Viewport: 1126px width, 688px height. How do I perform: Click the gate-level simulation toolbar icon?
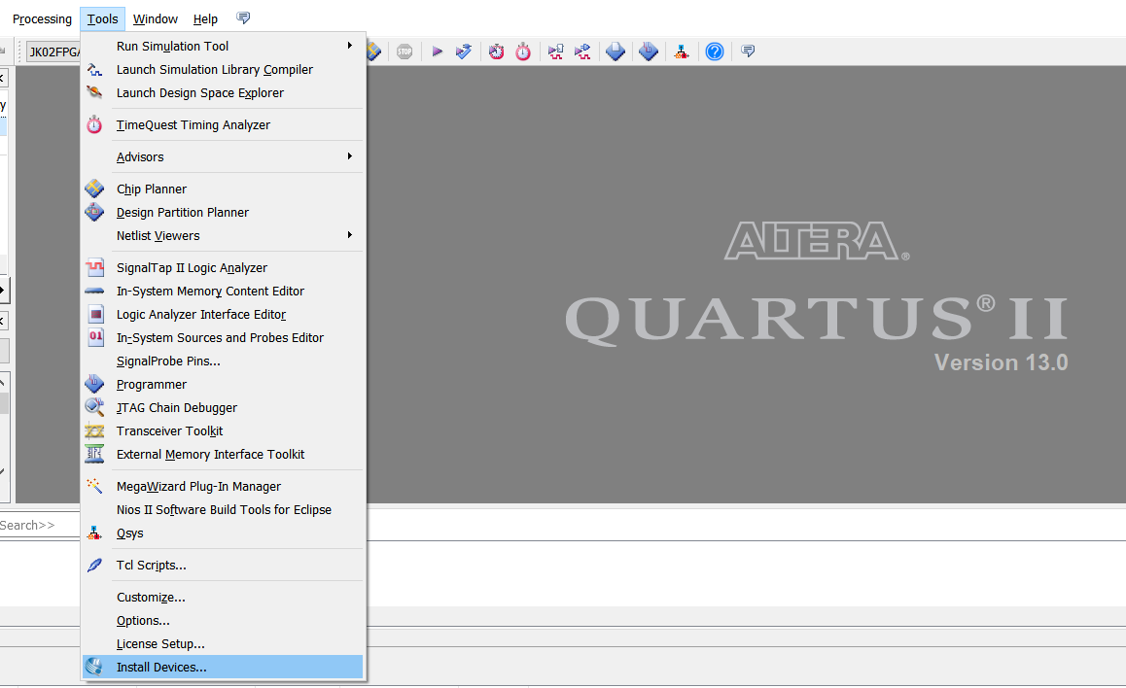582,52
